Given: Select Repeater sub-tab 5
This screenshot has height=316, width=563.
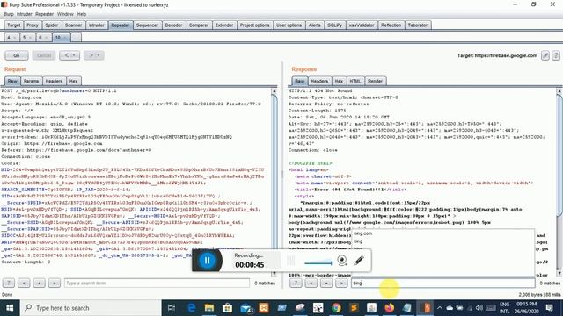Looking at the screenshot, I should pyautogui.click(x=24, y=38).
